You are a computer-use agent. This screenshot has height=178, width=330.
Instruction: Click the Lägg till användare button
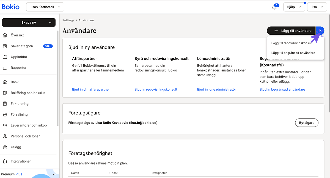coord(291,31)
